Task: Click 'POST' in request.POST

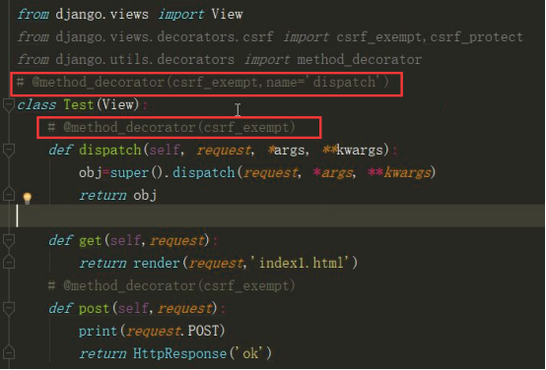Action: pyautogui.click(x=203, y=331)
